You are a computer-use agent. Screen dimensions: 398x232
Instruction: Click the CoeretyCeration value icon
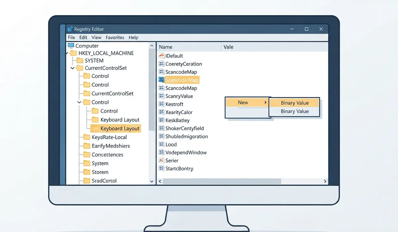[x=162, y=64]
